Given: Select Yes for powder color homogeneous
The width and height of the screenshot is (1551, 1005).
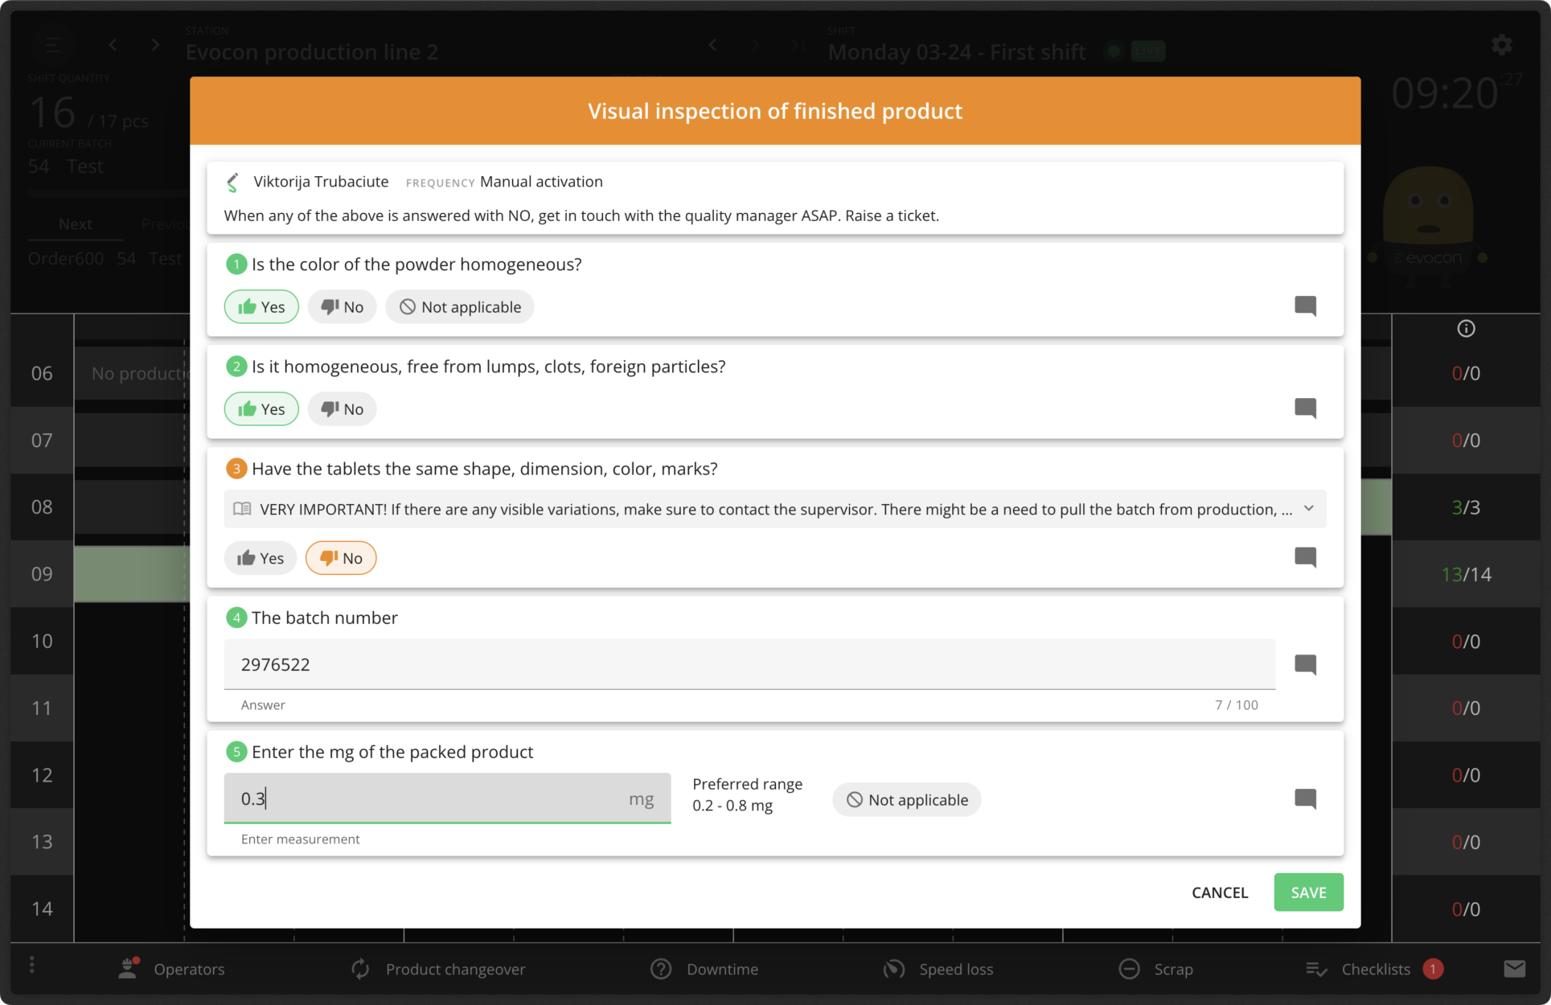Looking at the screenshot, I should (261, 307).
